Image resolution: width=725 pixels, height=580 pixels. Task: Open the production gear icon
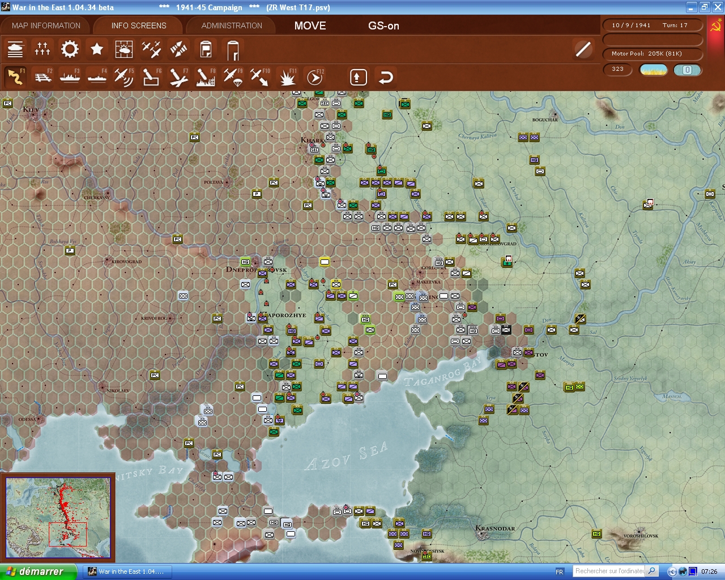point(70,49)
